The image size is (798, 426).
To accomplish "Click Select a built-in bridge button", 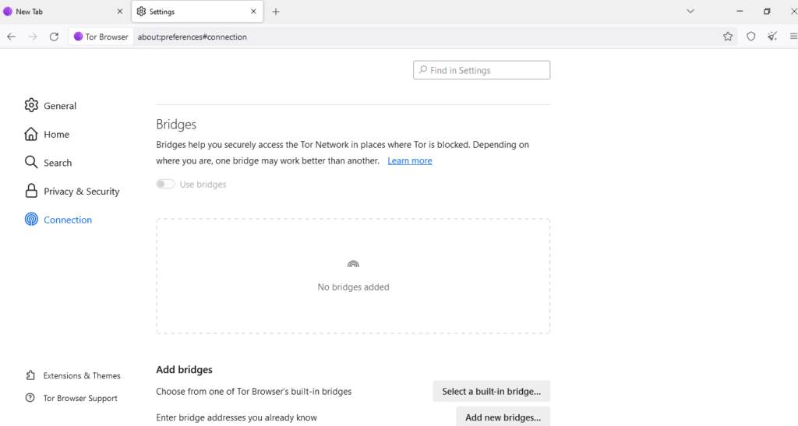I will point(491,392).
